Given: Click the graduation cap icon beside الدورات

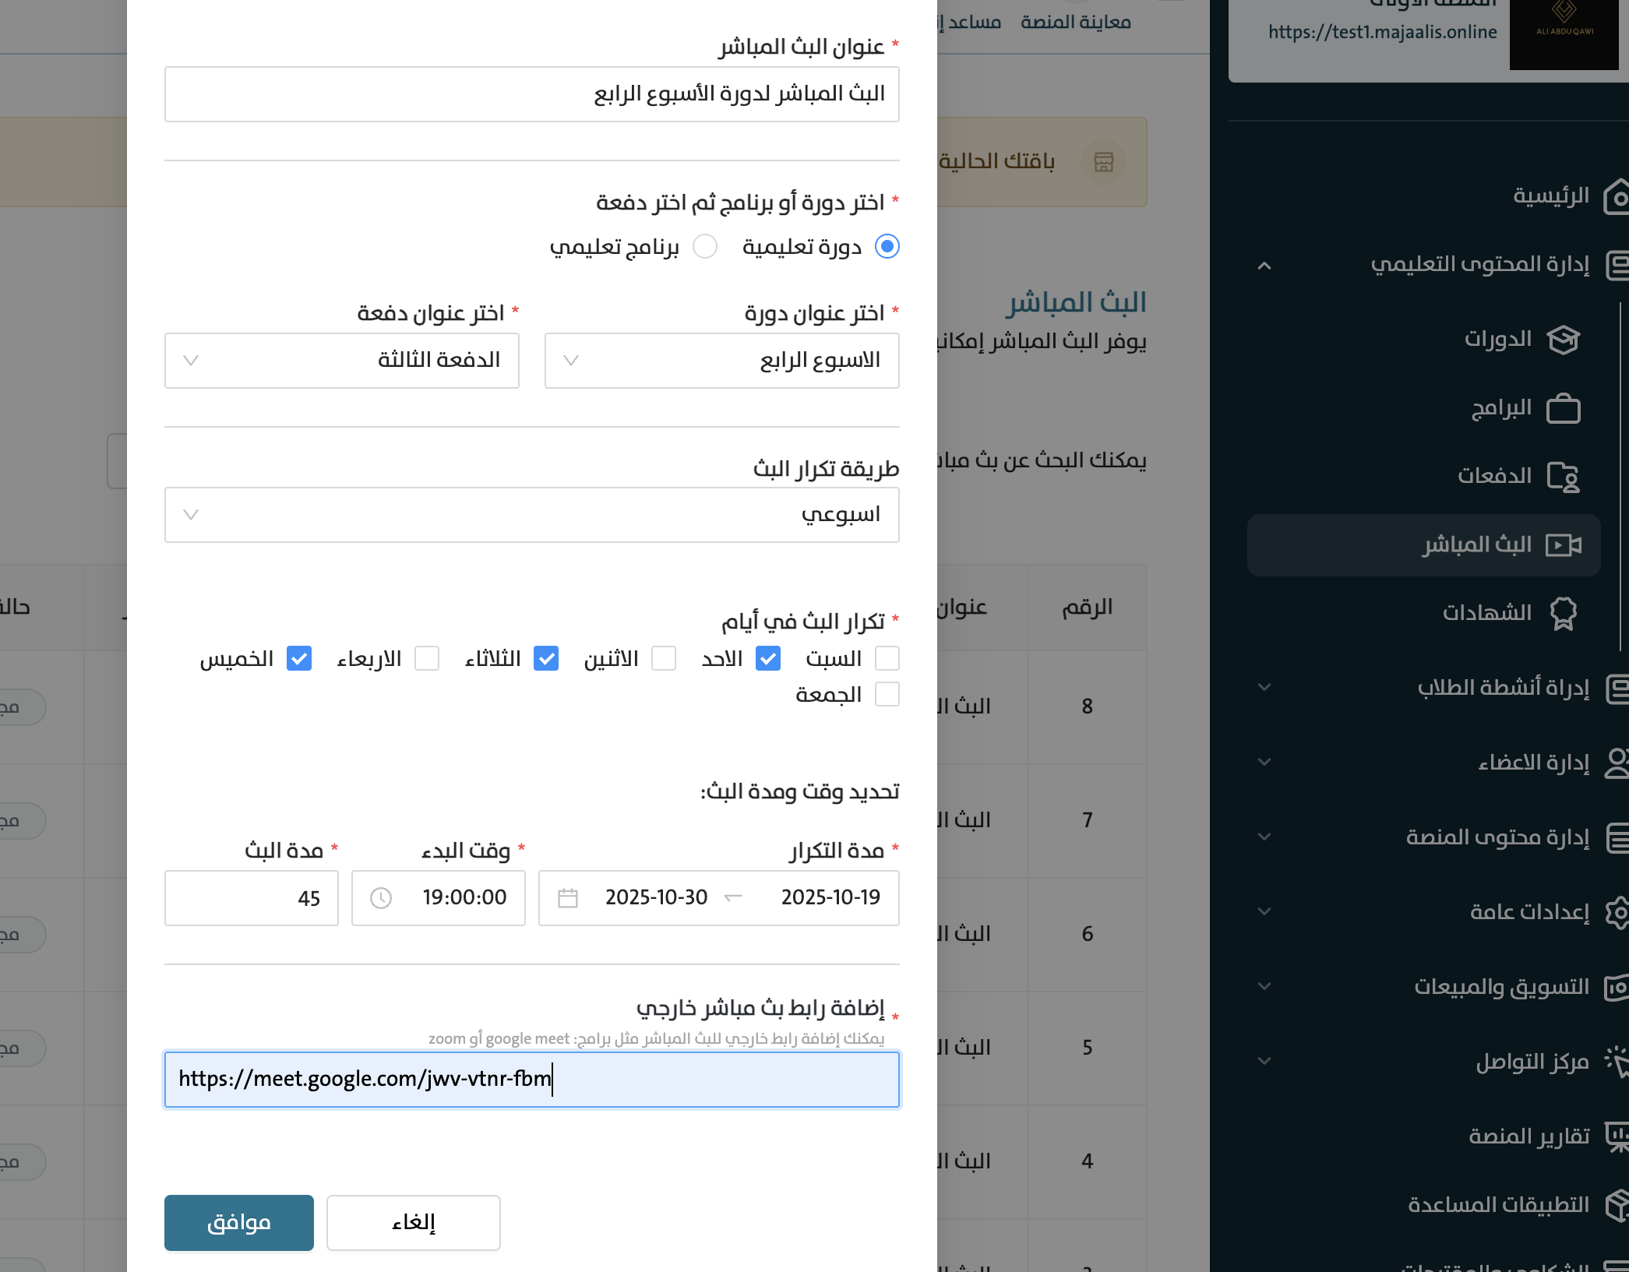Looking at the screenshot, I should 1563,340.
